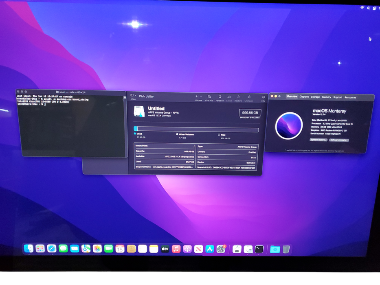Click the 999.86 GB capacity box
This screenshot has height=285, width=380.
click(250, 113)
